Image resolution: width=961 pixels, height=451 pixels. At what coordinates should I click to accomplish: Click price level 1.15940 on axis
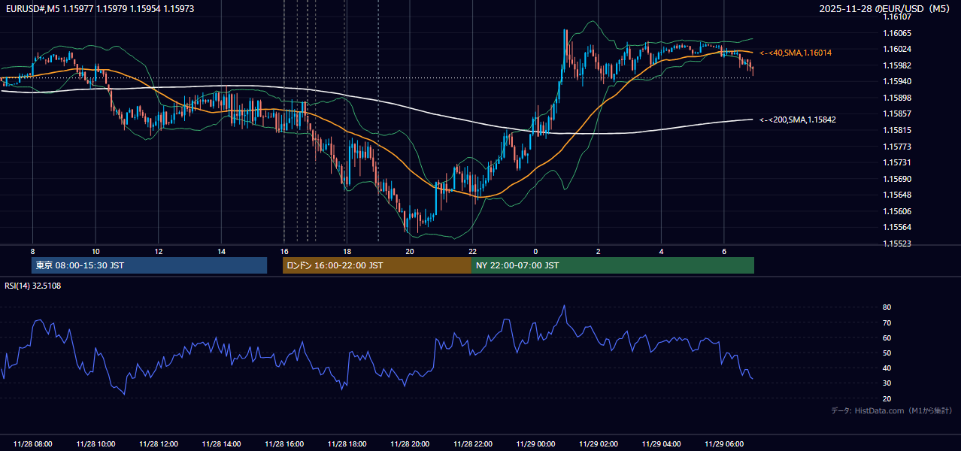pyautogui.click(x=897, y=82)
